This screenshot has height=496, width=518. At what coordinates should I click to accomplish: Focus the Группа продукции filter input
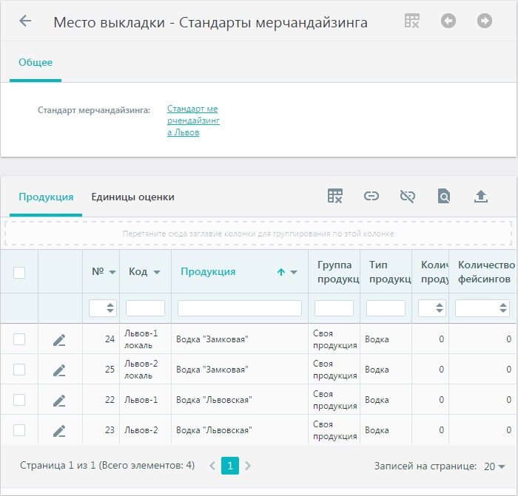(334, 308)
